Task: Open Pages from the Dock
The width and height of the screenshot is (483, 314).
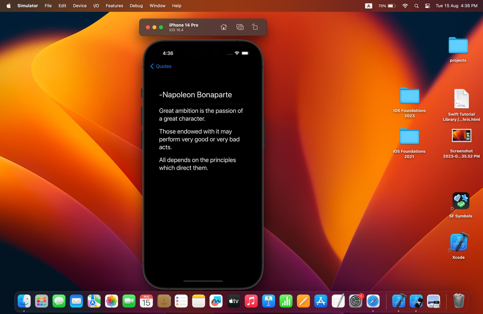Action: tap(303, 301)
